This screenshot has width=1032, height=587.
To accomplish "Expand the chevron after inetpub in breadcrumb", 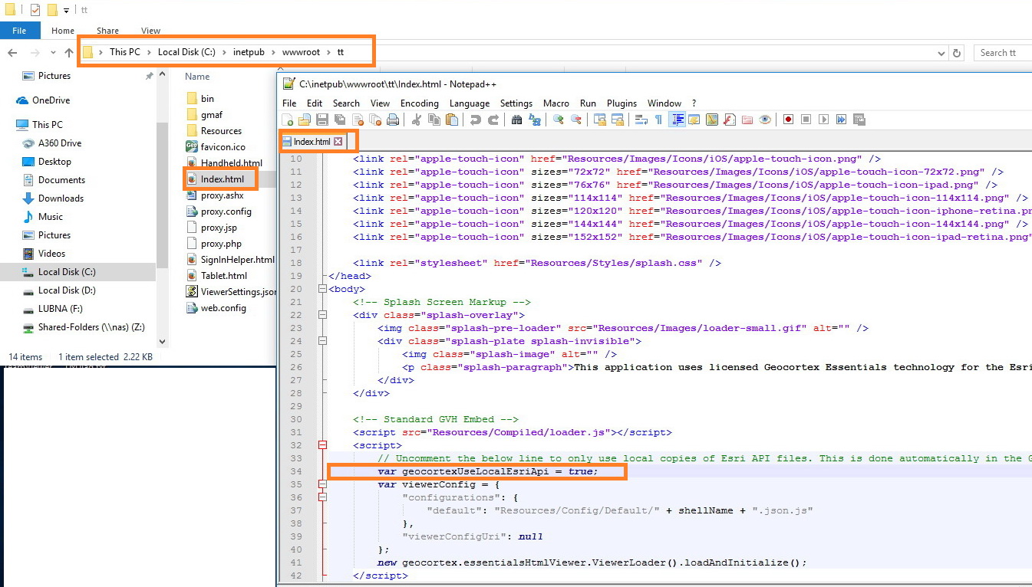I will tap(274, 52).
